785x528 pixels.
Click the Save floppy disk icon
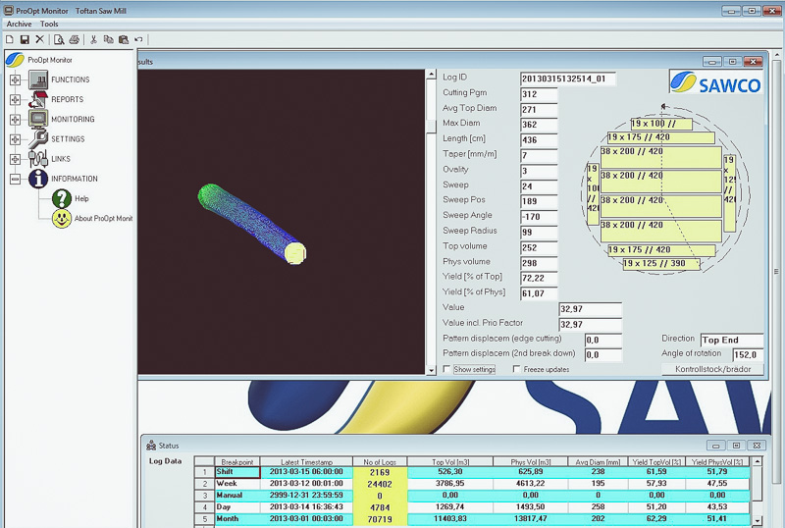tap(24, 39)
